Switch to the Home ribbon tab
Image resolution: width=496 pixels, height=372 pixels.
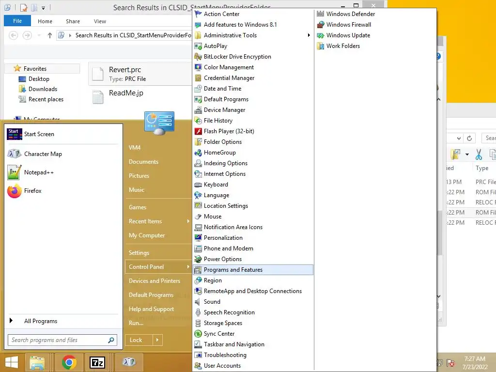(45, 21)
